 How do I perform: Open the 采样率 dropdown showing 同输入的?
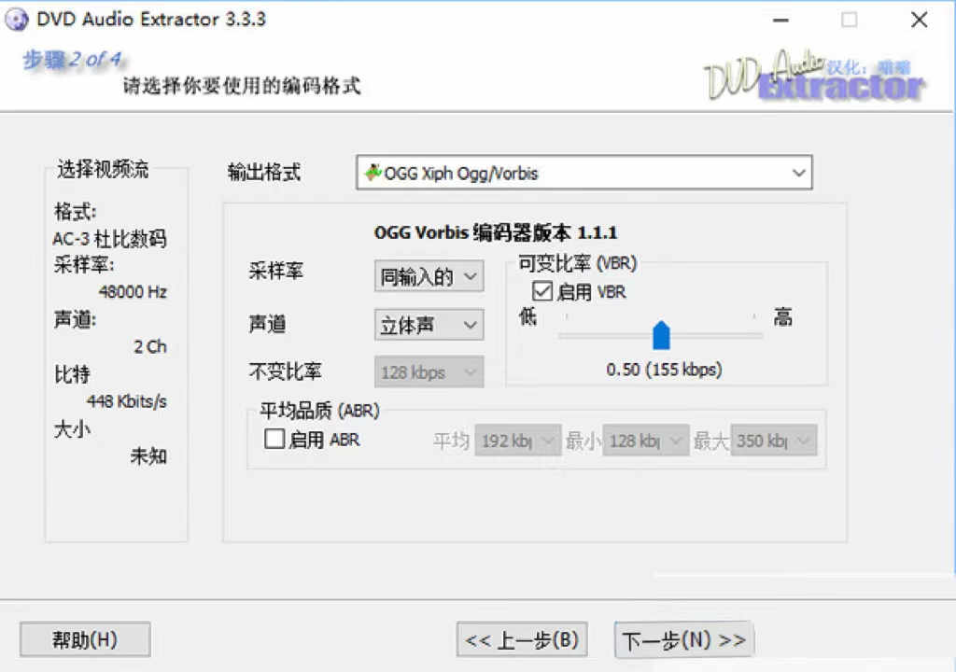[429, 276]
